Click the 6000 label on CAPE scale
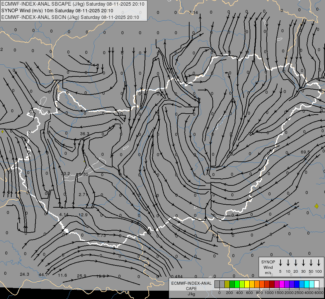The width and height of the screenshot is (325, 299). [x=319, y=293]
